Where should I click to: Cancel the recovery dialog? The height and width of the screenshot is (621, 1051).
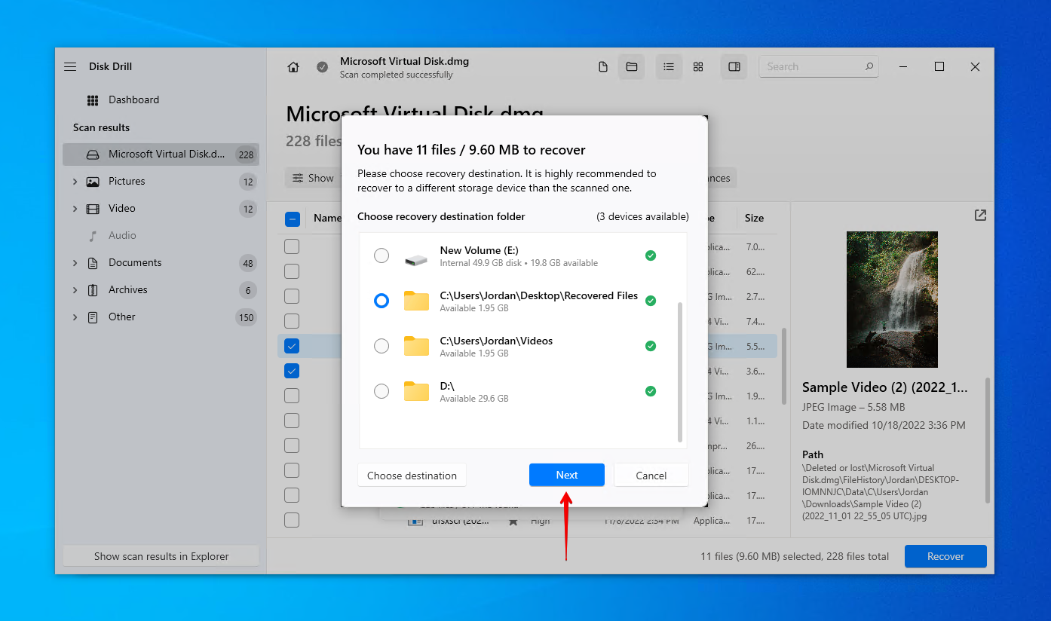pos(651,476)
